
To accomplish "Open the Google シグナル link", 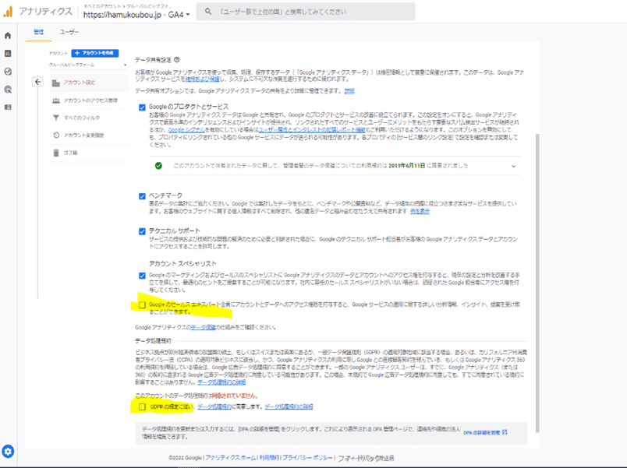I will 186,130.
